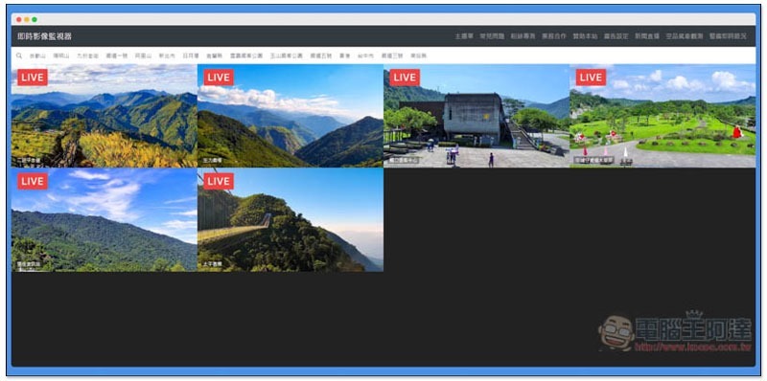Screen dimensions: 767x381
Task: Click LIVE badge on suspension bridge feed
Action: pos(219,181)
